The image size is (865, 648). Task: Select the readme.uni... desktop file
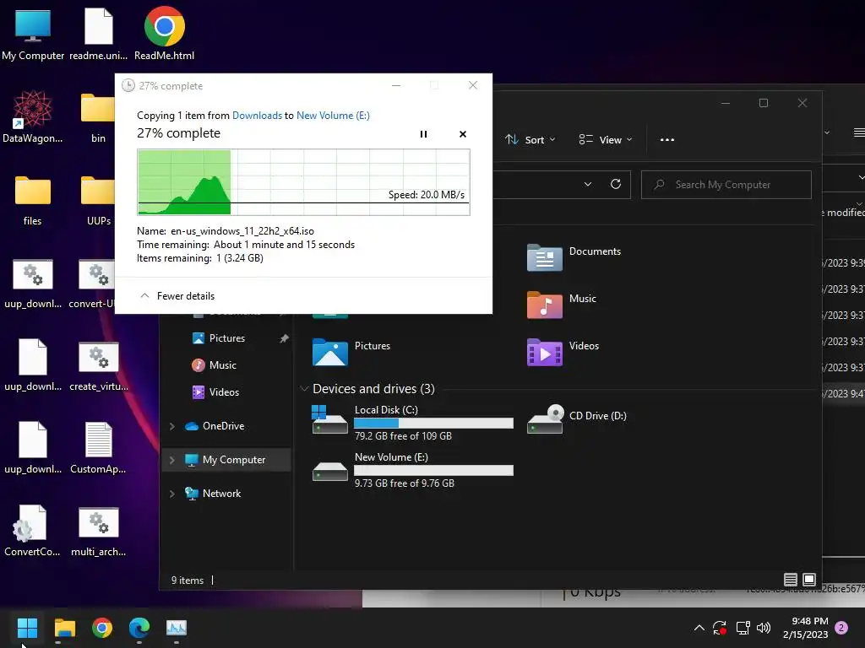98,34
